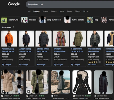
Task: Select the Dog filter chip
Action: coord(93,20)
